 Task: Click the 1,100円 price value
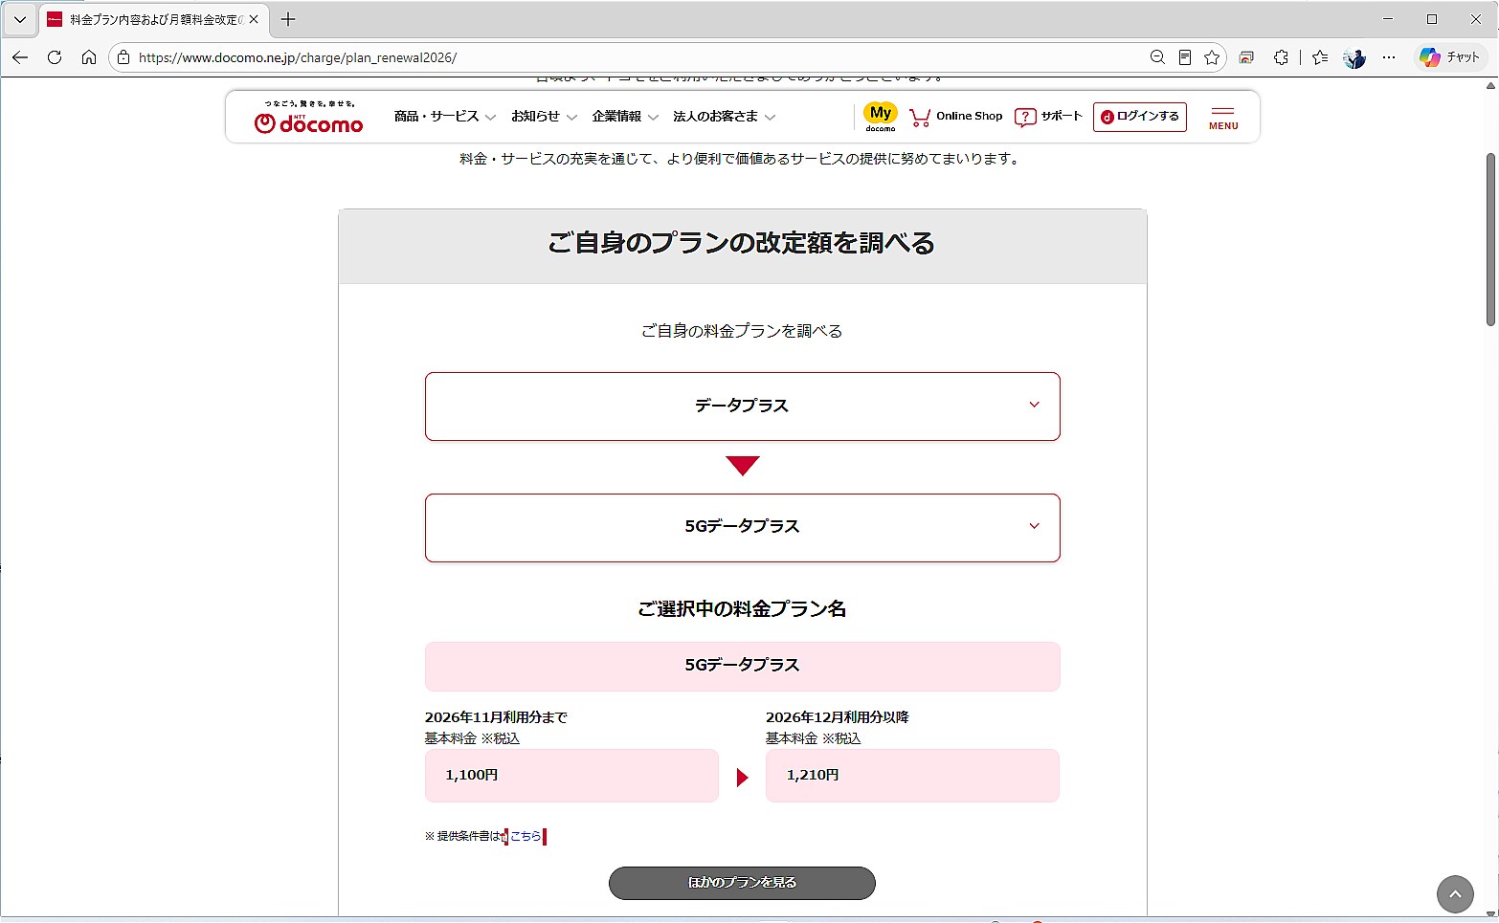[x=472, y=775]
